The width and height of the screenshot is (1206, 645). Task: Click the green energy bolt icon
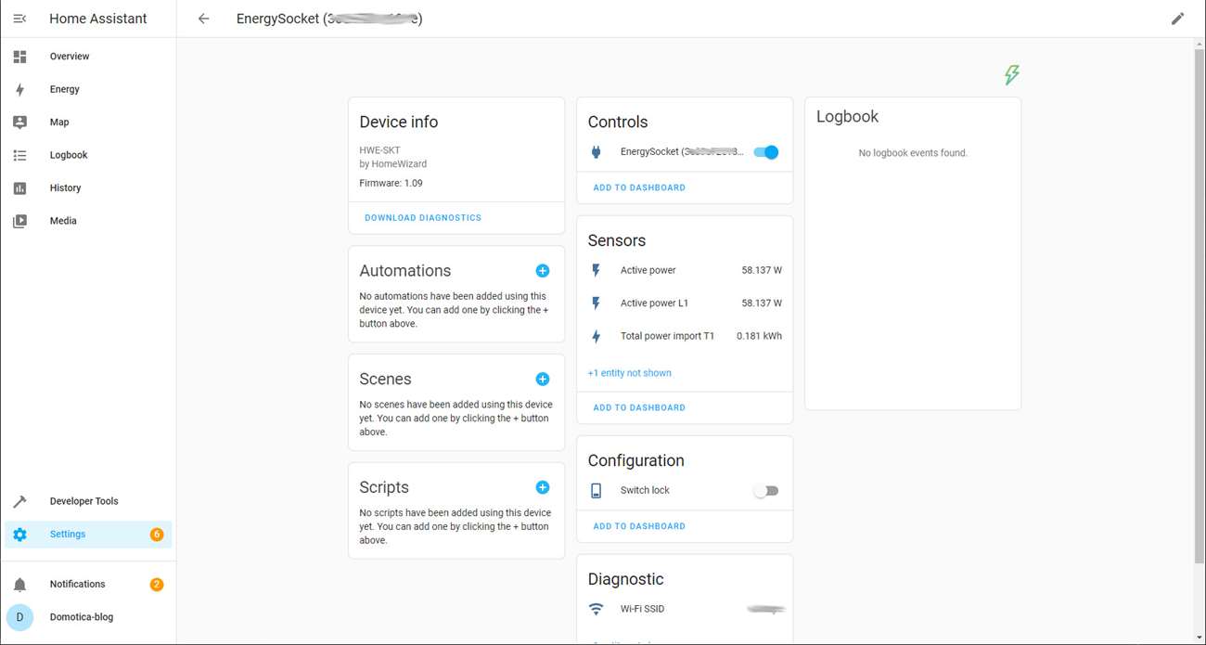coord(1011,75)
